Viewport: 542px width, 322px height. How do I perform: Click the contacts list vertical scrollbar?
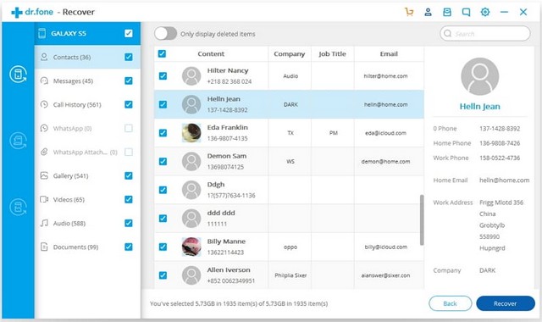[422, 220]
